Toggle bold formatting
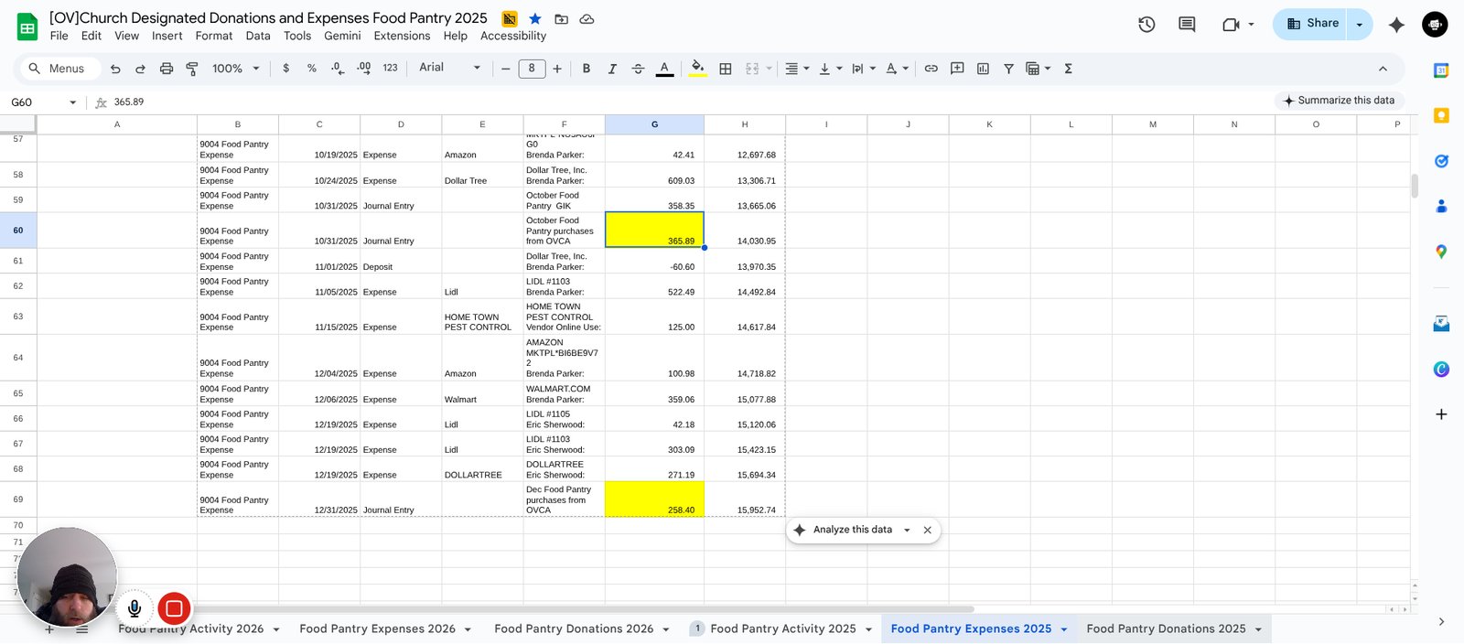The width and height of the screenshot is (1464, 644). pos(587,69)
